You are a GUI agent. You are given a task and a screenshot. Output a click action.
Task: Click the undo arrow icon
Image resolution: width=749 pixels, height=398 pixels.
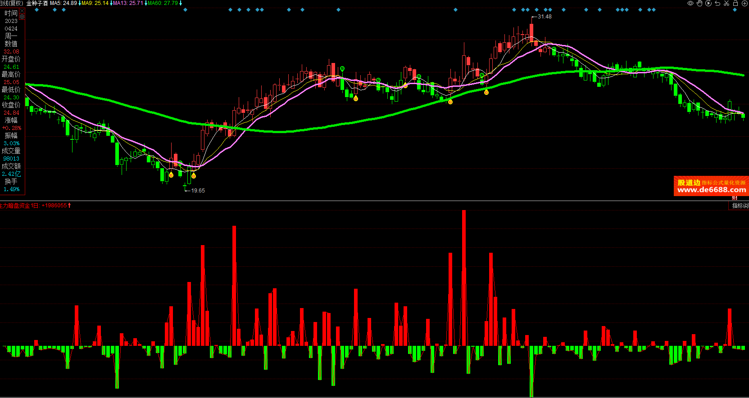[717, 3]
